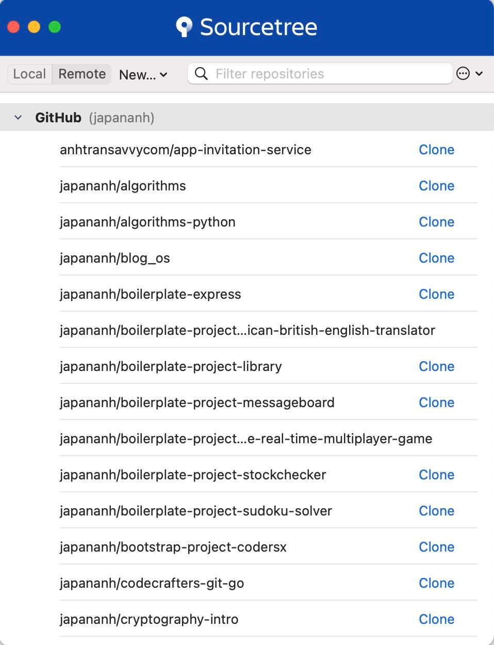Expand the chevron next to options icon

[479, 74]
